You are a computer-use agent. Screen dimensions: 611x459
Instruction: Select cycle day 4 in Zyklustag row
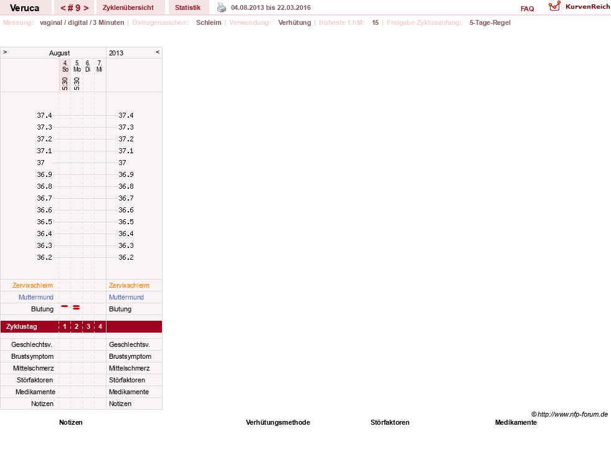point(100,326)
